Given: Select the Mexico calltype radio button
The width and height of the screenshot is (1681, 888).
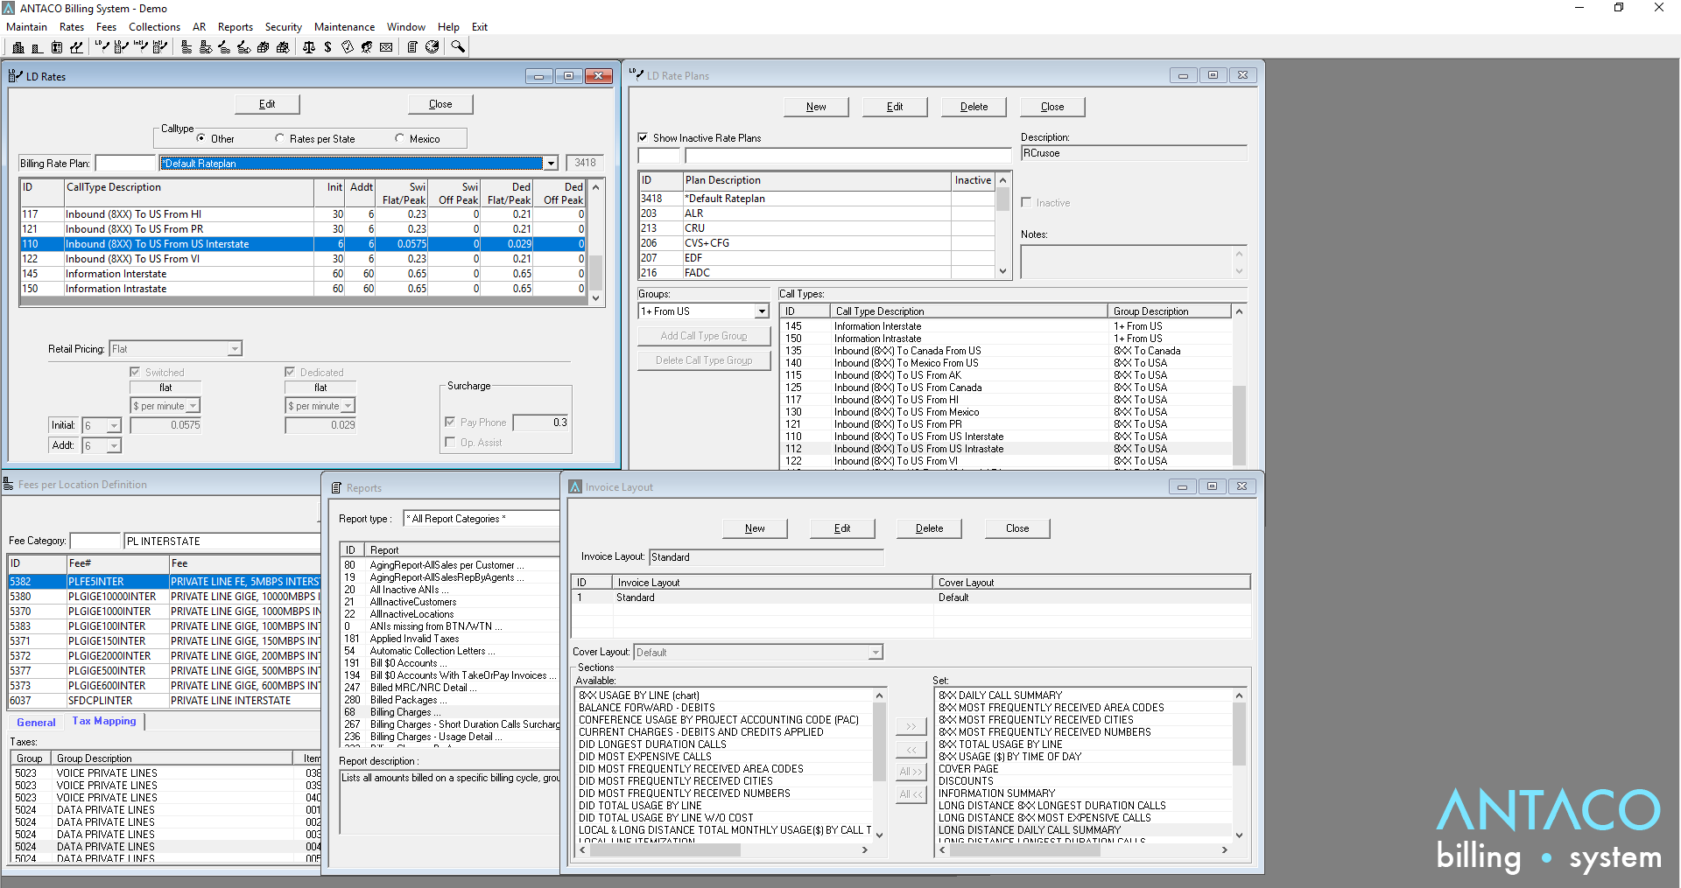Looking at the screenshot, I should coord(400,138).
